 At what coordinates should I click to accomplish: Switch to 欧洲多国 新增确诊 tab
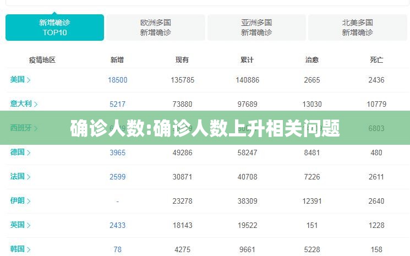tap(156, 28)
